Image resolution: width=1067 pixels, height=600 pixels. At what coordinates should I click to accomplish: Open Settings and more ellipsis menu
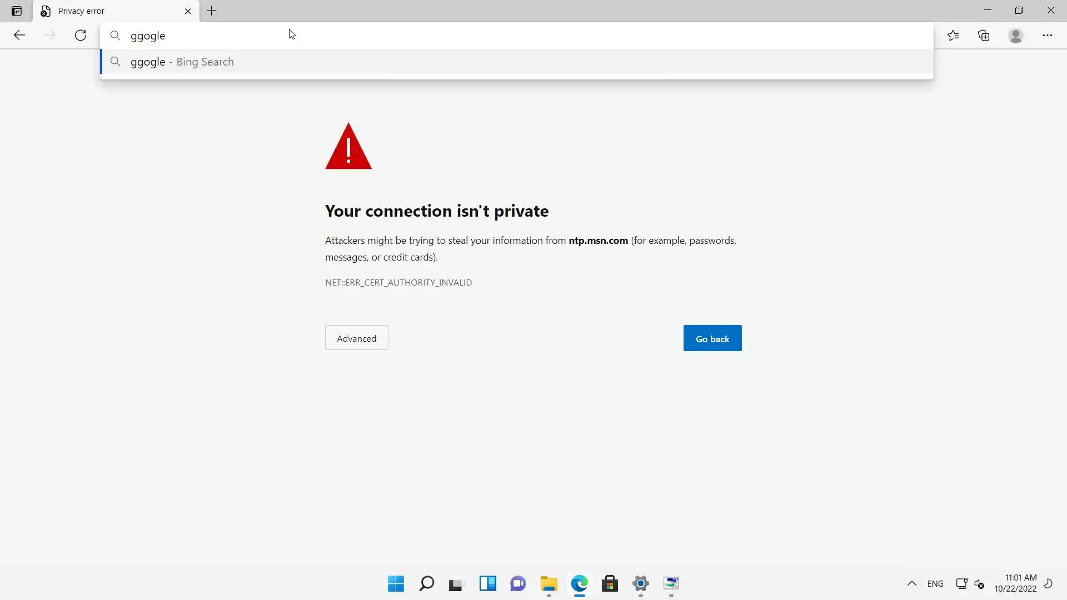(x=1047, y=36)
